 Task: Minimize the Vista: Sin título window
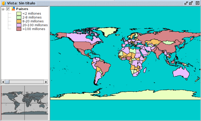coord(186,3)
